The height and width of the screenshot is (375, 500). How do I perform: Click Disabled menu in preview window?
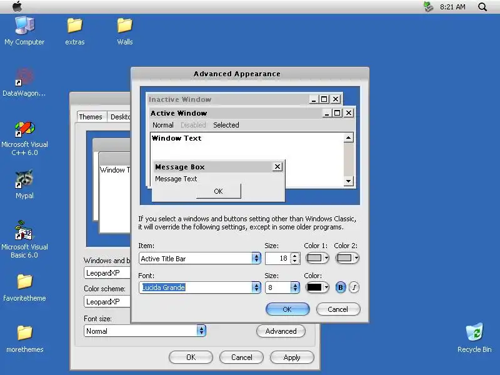[x=193, y=125]
